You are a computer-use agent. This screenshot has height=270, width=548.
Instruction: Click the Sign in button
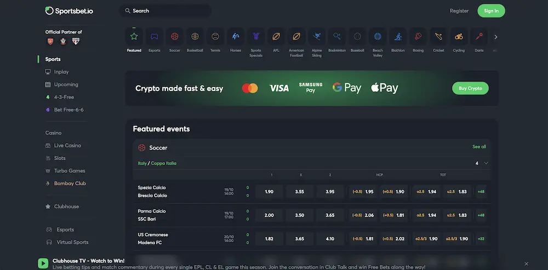pos(491,11)
